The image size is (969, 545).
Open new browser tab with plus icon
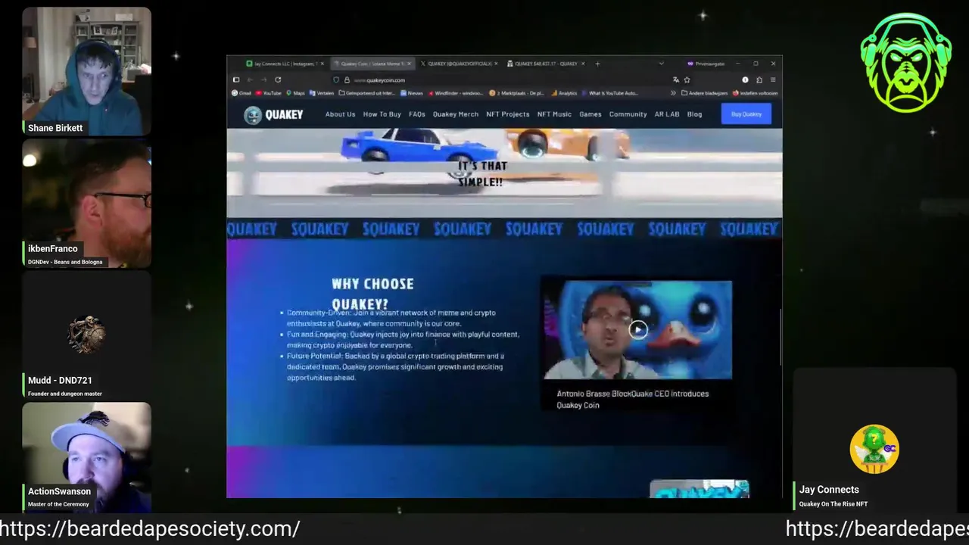click(x=597, y=64)
